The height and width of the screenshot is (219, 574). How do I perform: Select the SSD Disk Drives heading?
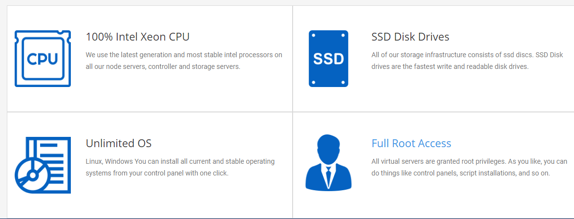pyautogui.click(x=410, y=37)
